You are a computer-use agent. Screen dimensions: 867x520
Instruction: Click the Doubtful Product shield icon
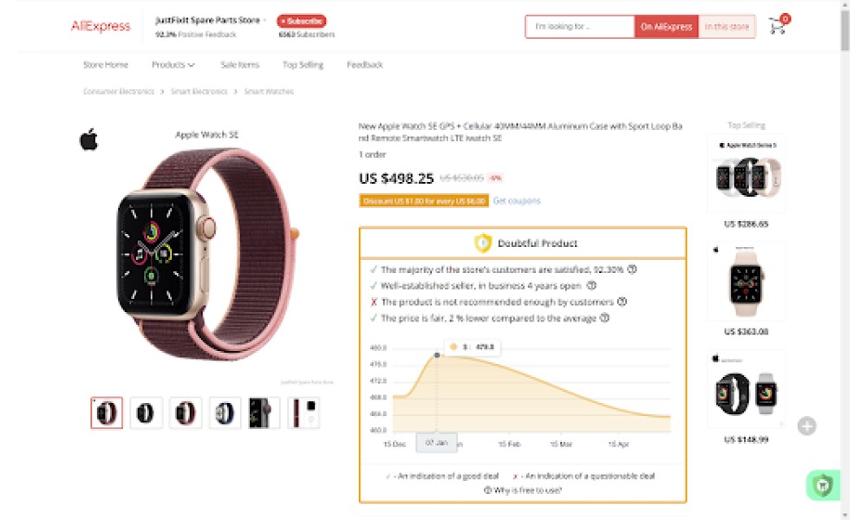(x=483, y=244)
